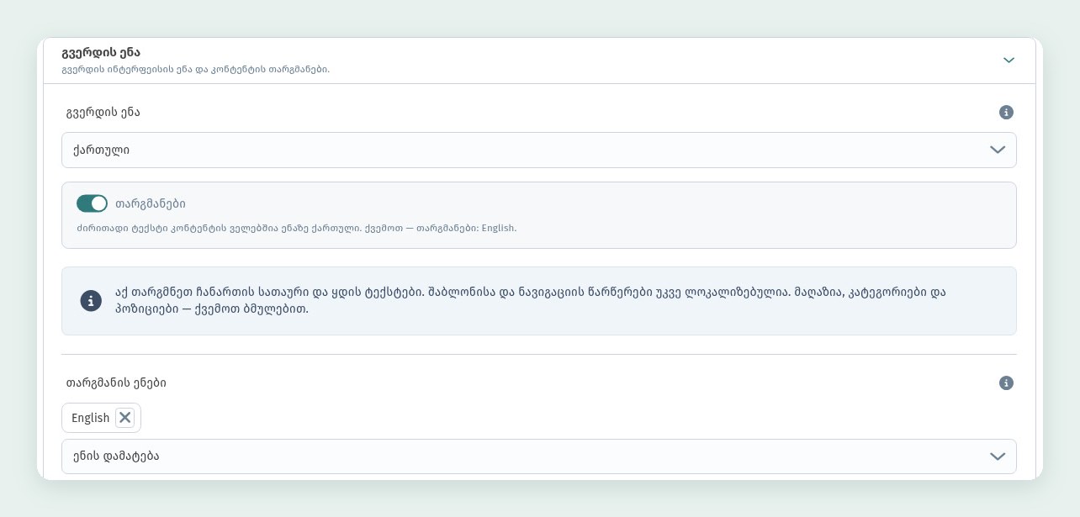
Task: Remove the English language tag
Action: (x=125, y=418)
